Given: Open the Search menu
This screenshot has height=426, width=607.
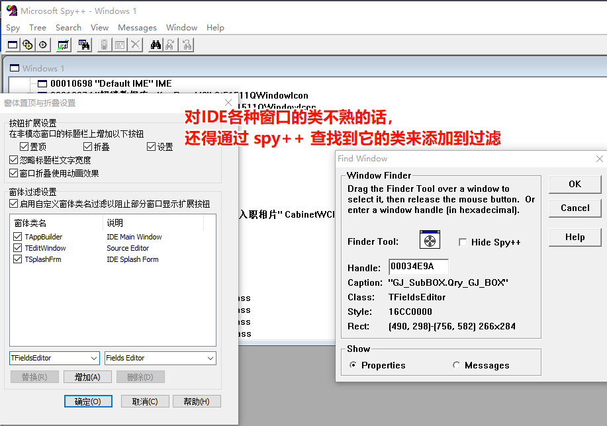Looking at the screenshot, I should point(68,28).
